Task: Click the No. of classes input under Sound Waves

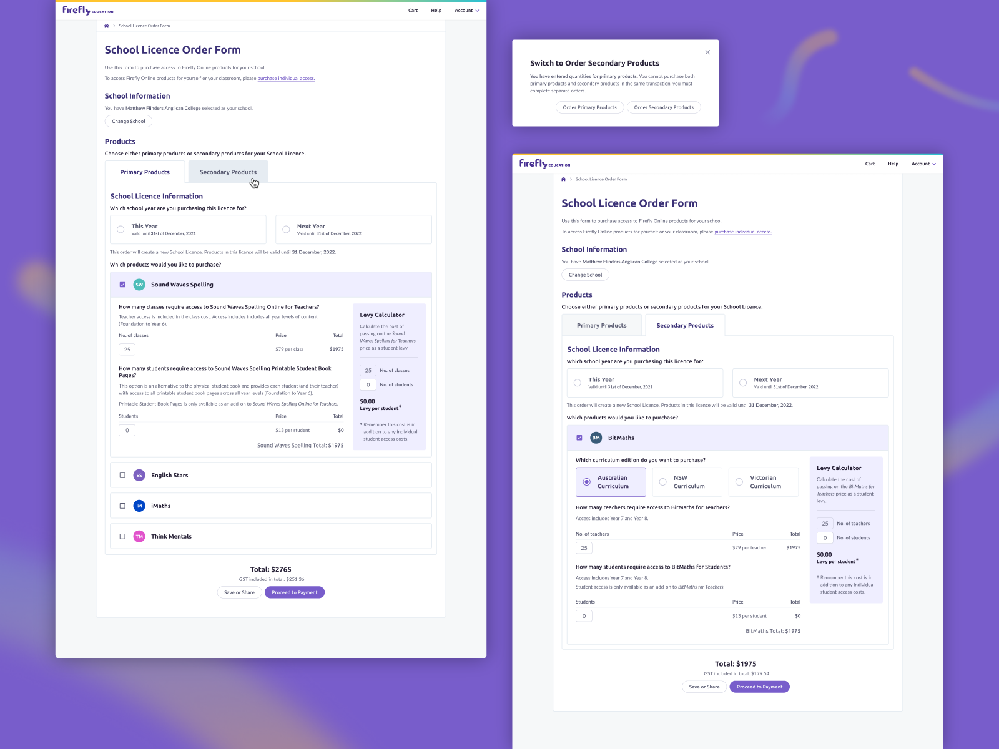Action: (x=127, y=350)
